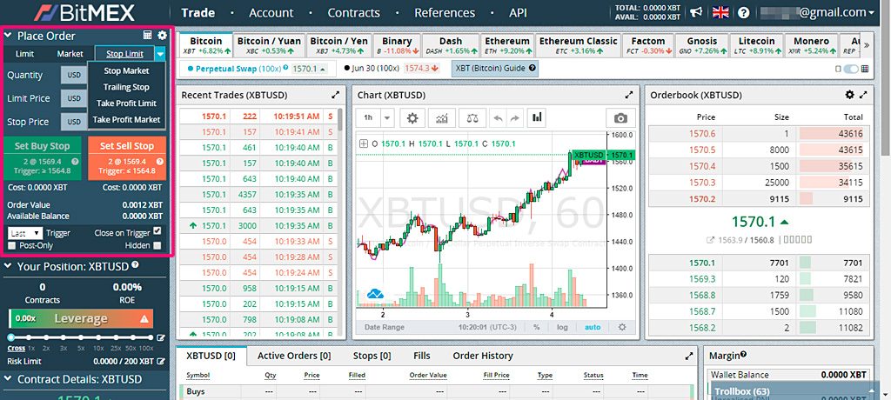891x400 pixels.
Task: Open chart settings gear in chart toolbar
Action: (x=412, y=118)
